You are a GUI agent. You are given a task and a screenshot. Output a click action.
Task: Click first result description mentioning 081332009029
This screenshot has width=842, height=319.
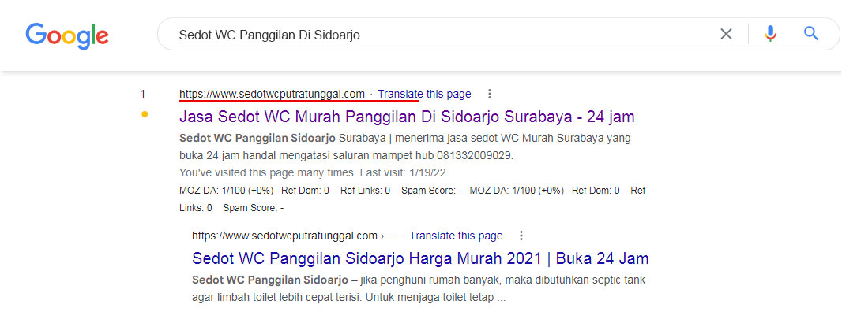pyautogui.click(x=405, y=147)
